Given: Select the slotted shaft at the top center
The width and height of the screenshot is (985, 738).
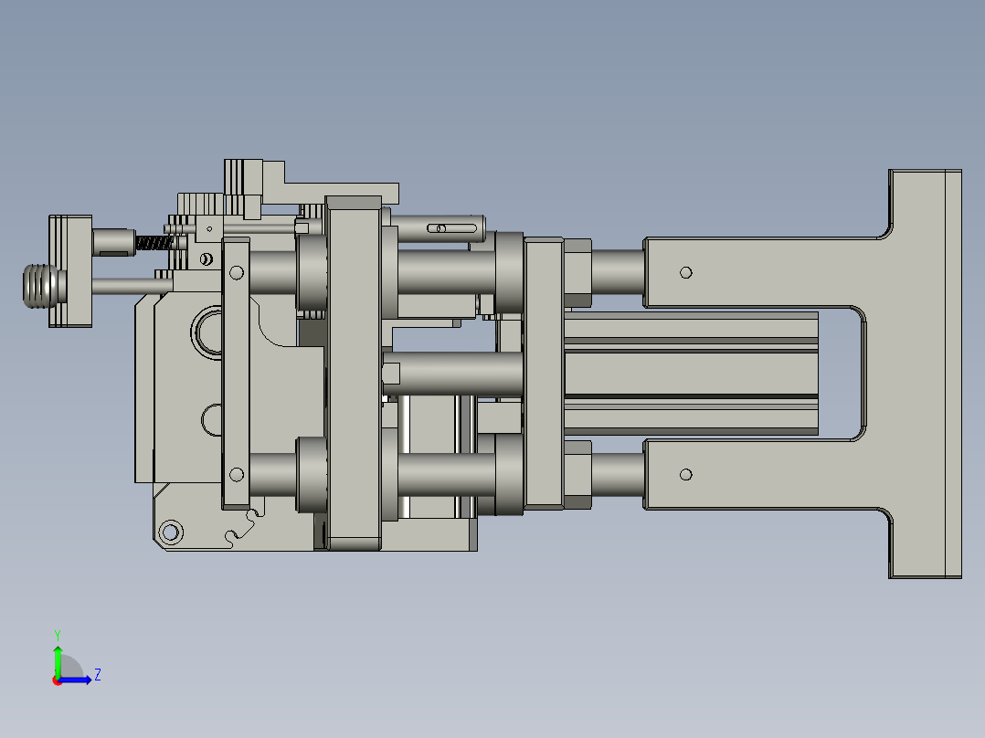Looking at the screenshot, I should [x=438, y=228].
